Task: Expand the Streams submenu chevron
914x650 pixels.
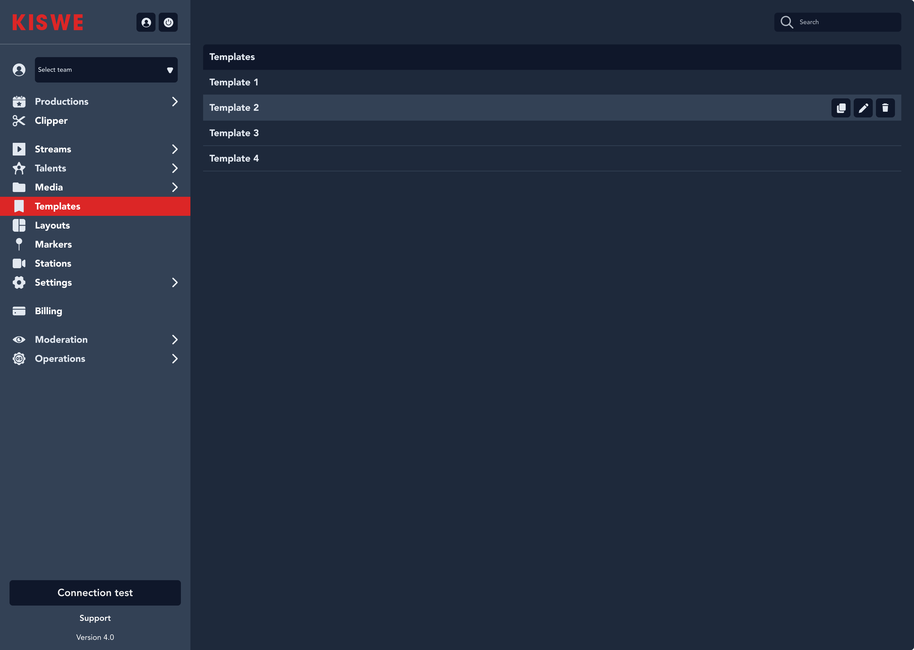Action: (x=175, y=149)
